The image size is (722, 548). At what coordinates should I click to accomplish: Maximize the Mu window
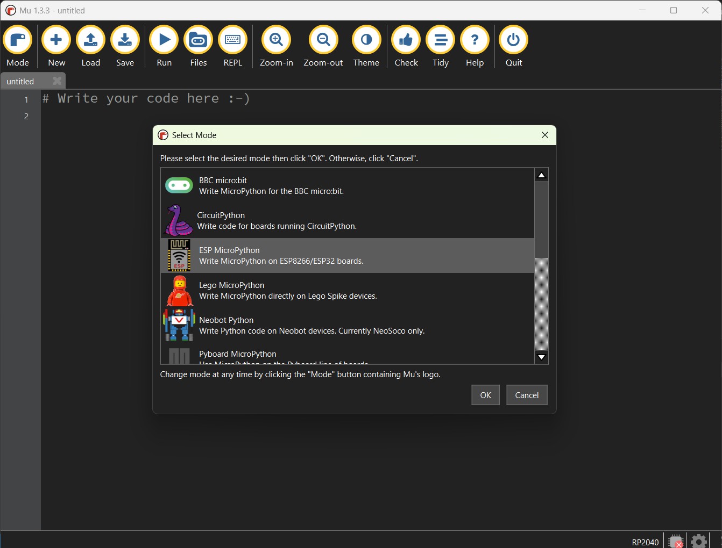[x=674, y=10]
